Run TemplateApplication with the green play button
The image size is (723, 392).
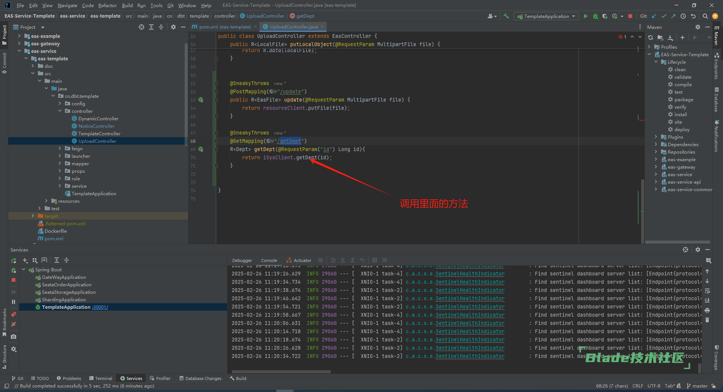point(586,16)
